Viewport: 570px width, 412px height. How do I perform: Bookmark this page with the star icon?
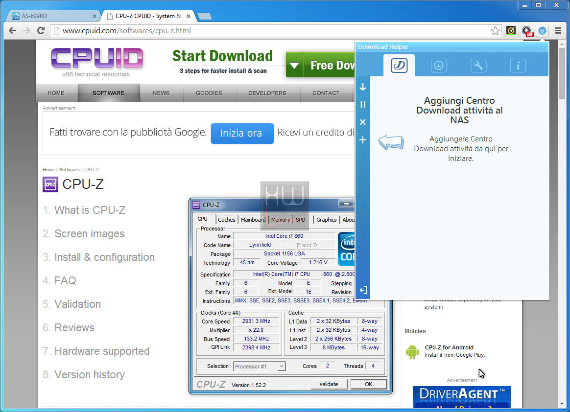click(x=495, y=31)
